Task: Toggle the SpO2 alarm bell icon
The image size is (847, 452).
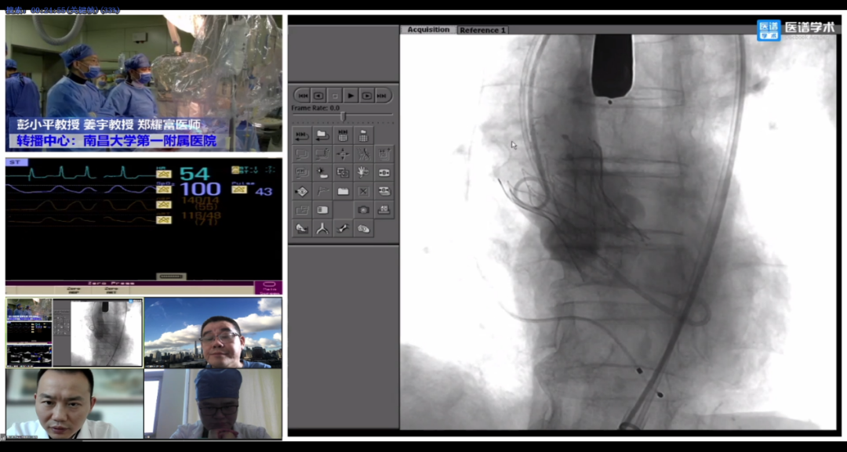Action: (163, 190)
